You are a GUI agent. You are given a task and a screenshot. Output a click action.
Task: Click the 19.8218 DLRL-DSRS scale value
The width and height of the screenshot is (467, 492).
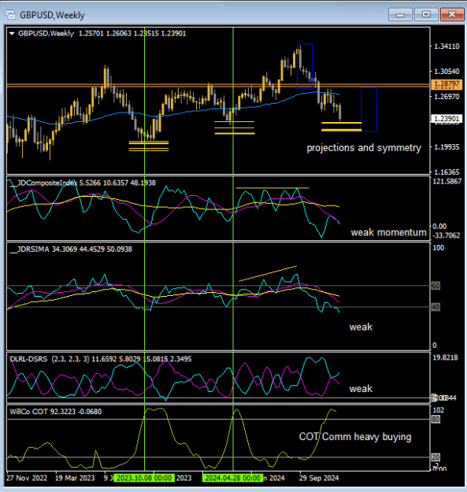pyautogui.click(x=446, y=357)
